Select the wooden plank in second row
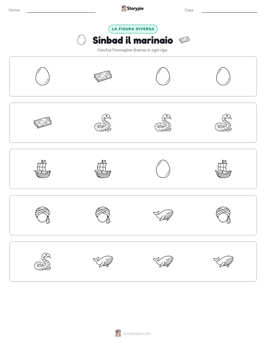 coord(42,122)
